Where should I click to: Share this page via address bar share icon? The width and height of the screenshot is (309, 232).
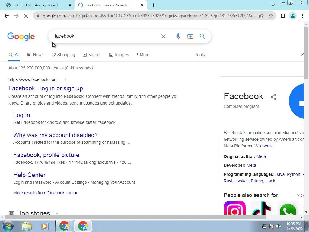pyautogui.click(x=261, y=16)
